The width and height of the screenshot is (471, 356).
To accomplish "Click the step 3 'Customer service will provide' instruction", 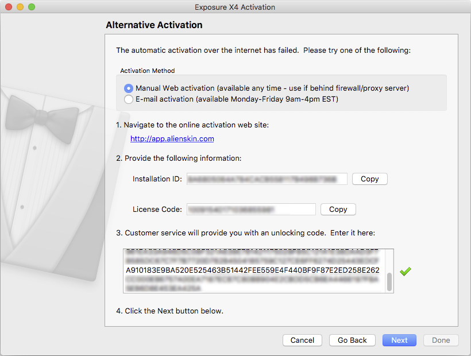I will tap(245, 233).
